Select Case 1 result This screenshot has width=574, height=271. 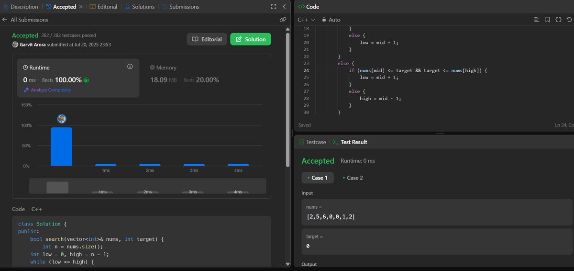point(318,178)
